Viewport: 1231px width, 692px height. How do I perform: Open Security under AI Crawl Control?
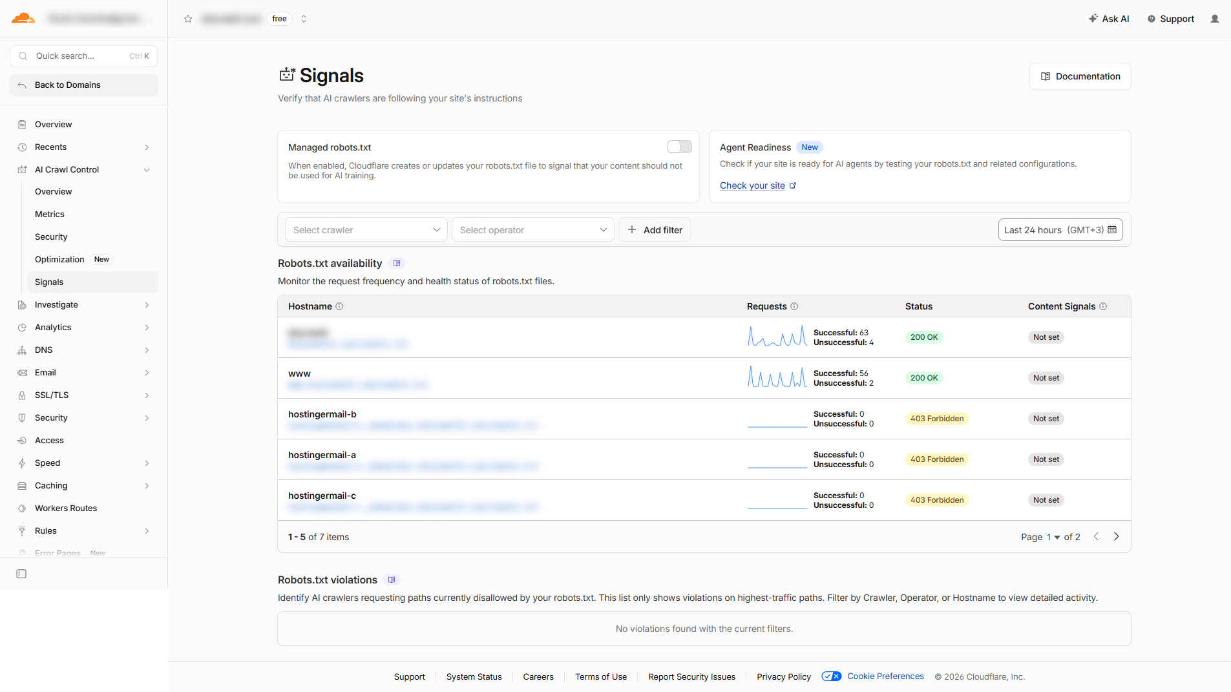pos(51,237)
